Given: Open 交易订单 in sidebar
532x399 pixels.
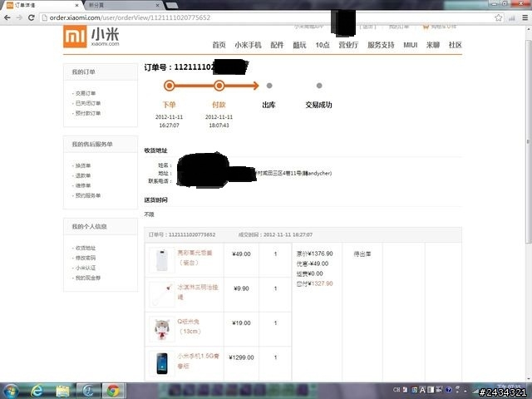Looking at the screenshot, I should pos(85,93).
